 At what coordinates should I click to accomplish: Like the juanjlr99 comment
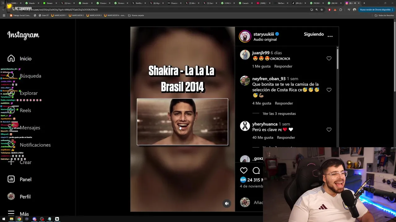pyautogui.click(x=329, y=58)
